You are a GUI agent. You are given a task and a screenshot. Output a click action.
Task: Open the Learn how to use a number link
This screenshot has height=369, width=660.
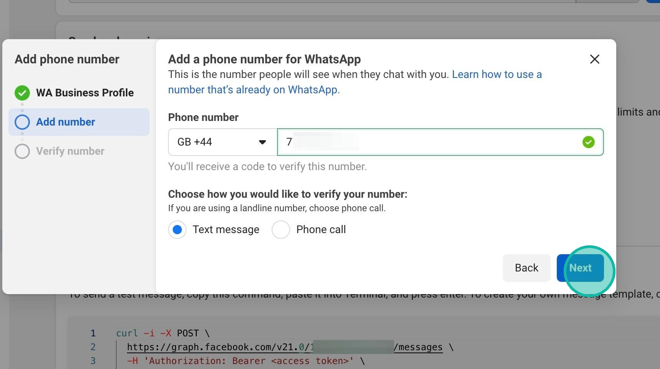point(355,82)
